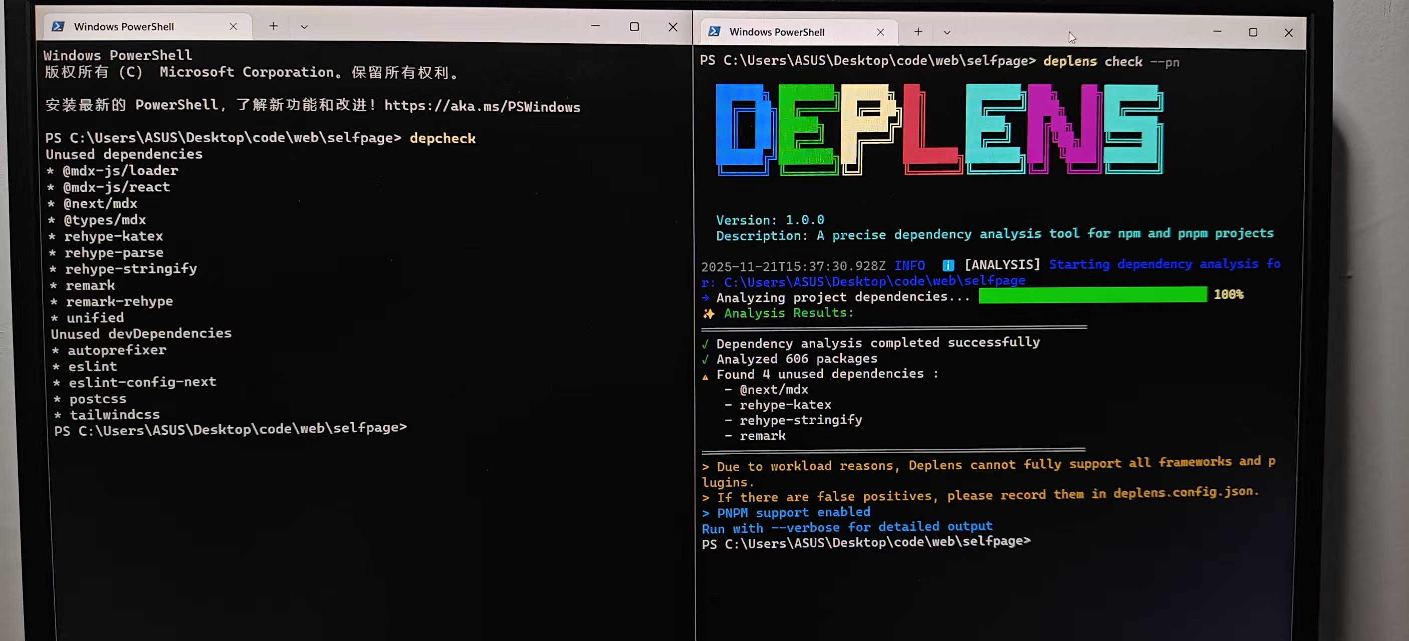Open a new tab in the right PowerShell window
1409x641 pixels.
(x=918, y=32)
